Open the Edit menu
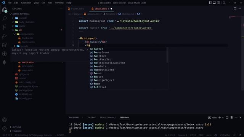 pos(16,3)
